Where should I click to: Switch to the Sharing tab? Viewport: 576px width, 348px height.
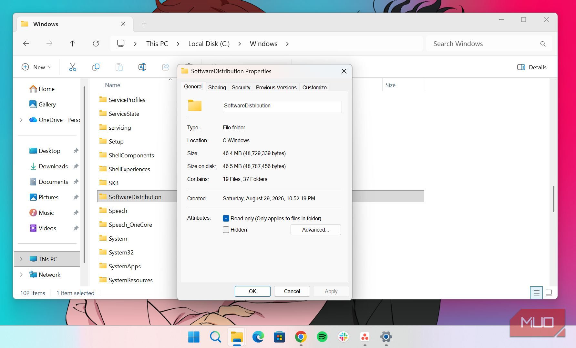tap(217, 87)
